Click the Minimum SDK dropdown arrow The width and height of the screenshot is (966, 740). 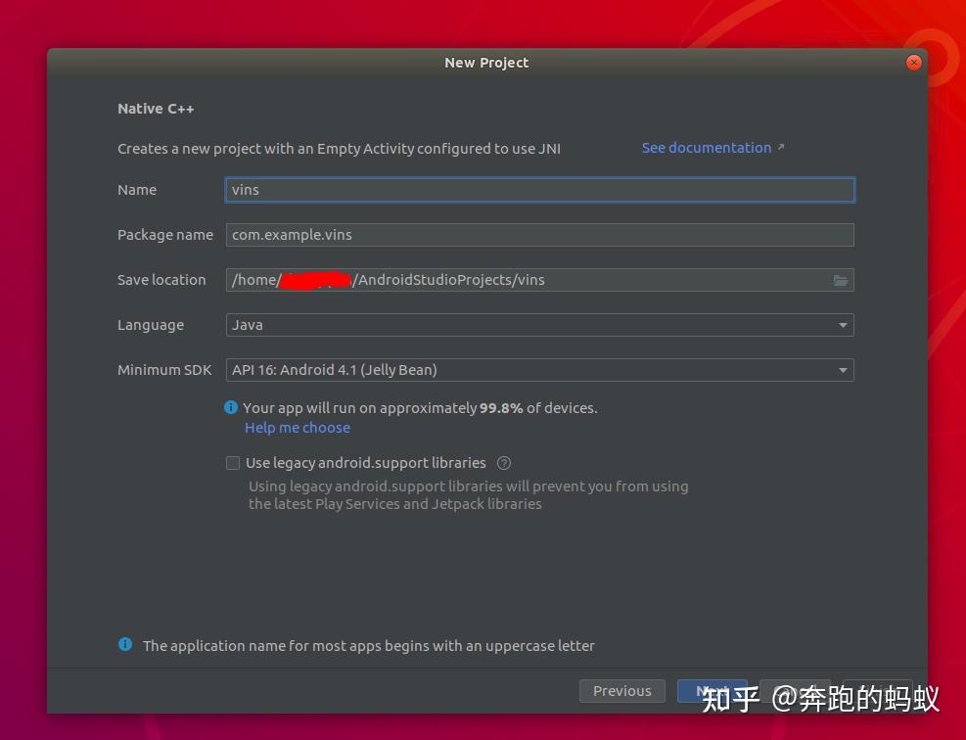pyautogui.click(x=842, y=370)
